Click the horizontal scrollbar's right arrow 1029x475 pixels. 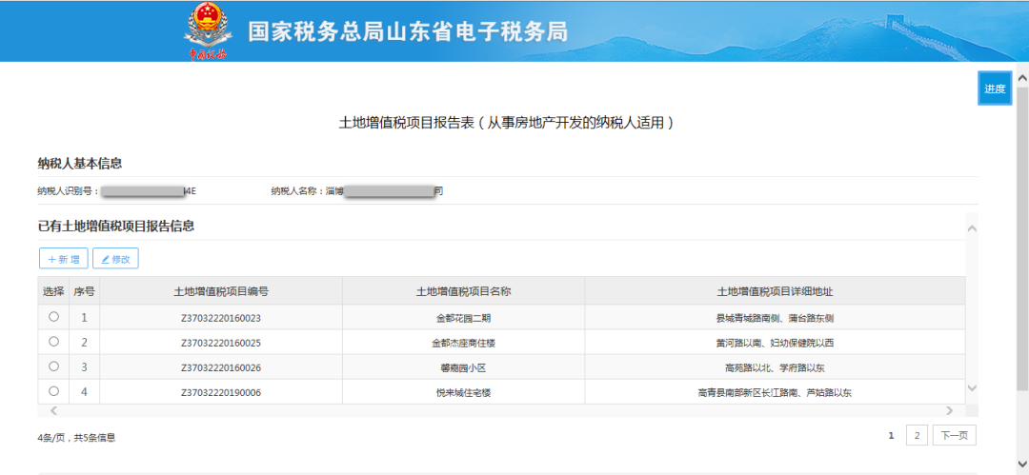pos(949,410)
